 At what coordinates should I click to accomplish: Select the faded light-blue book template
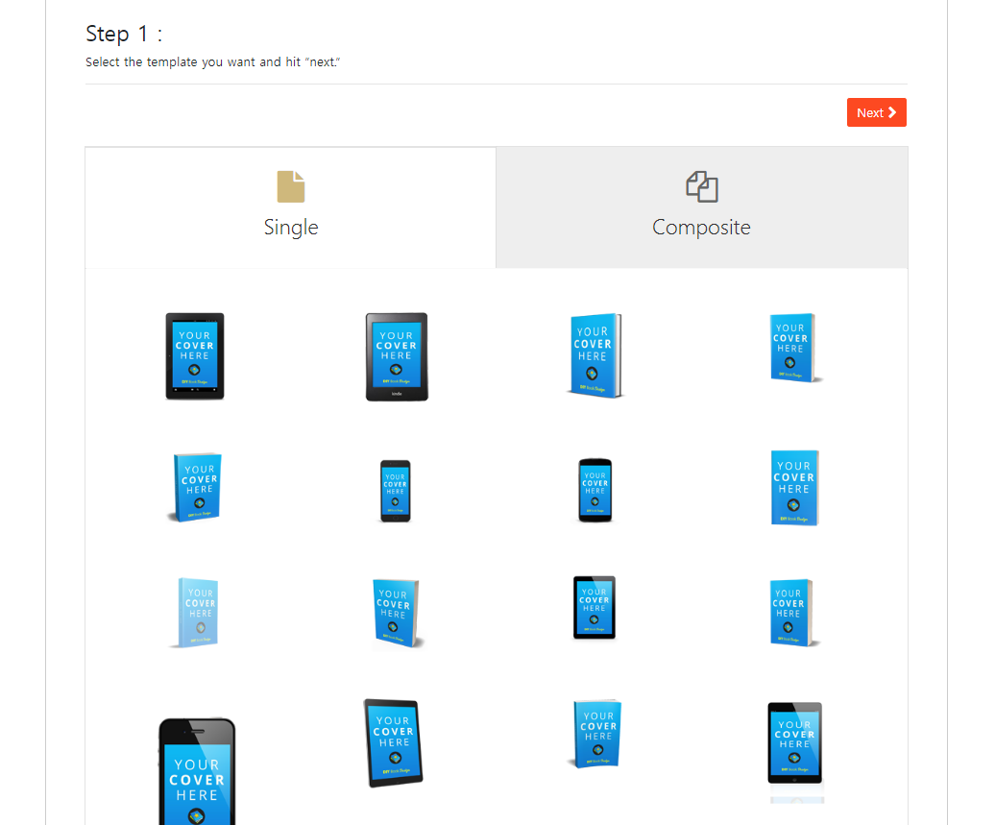(x=196, y=613)
